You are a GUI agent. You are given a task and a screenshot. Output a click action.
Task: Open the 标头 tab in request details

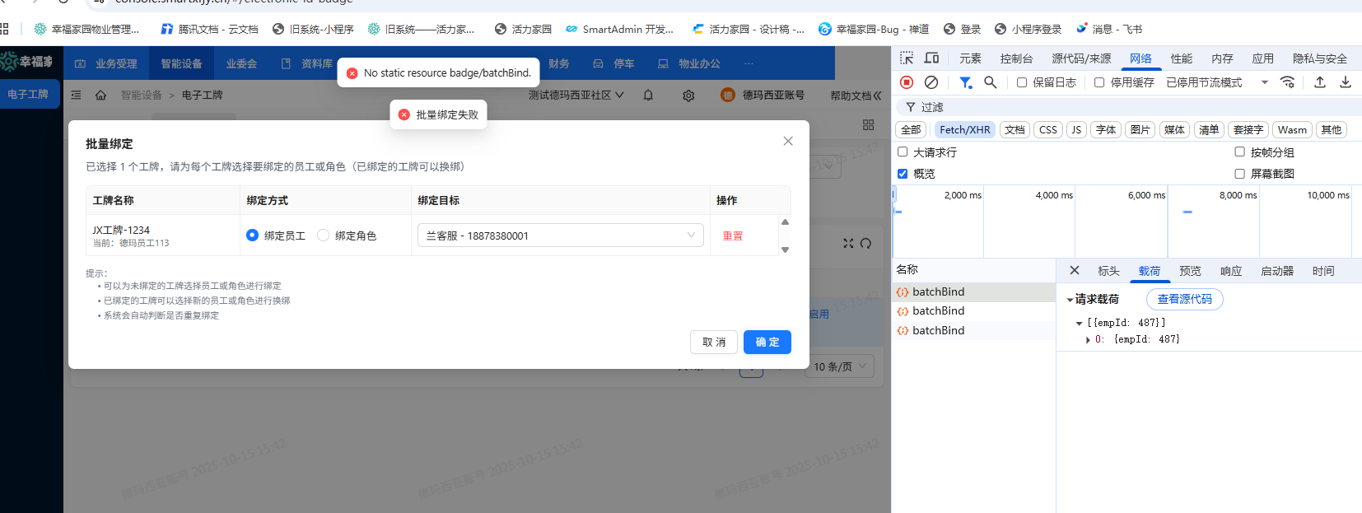tap(1108, 271)
